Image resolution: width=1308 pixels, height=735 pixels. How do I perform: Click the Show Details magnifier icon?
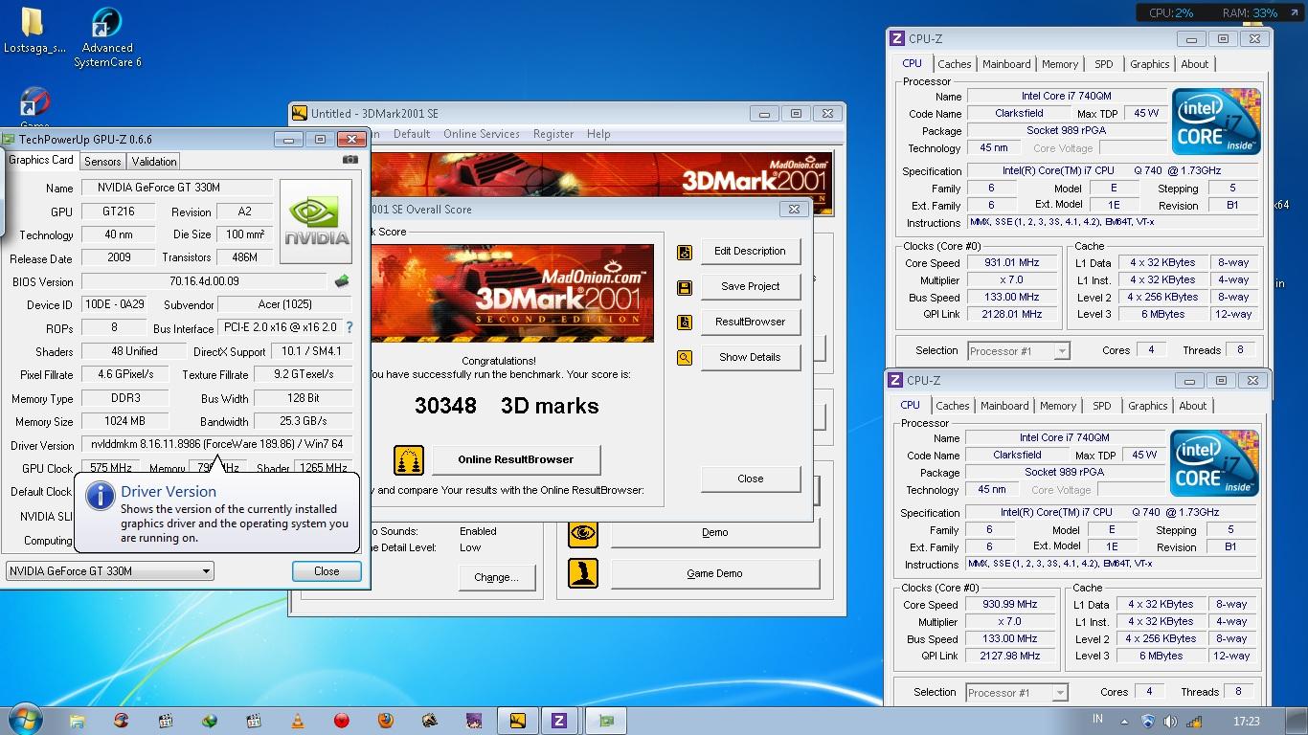pyautogui.click(x=685, y=358)
